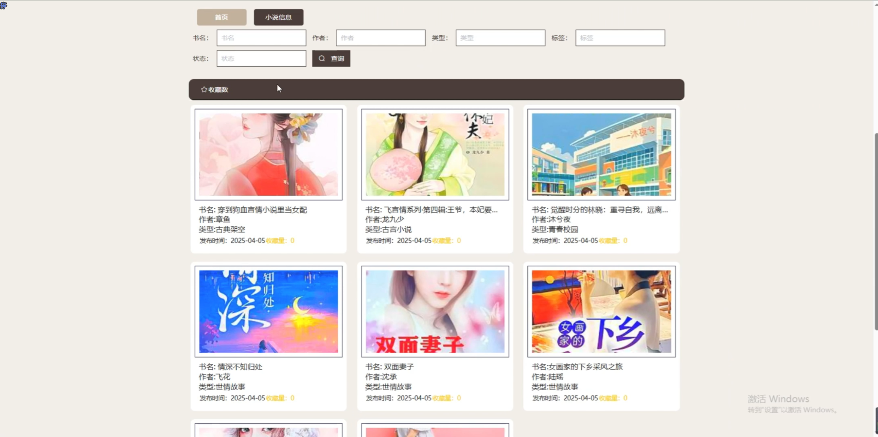Viewport: 878px width, 437px height.
Task: Click 收藏量 count on the 沐兮夜 card
Action: 613,241
